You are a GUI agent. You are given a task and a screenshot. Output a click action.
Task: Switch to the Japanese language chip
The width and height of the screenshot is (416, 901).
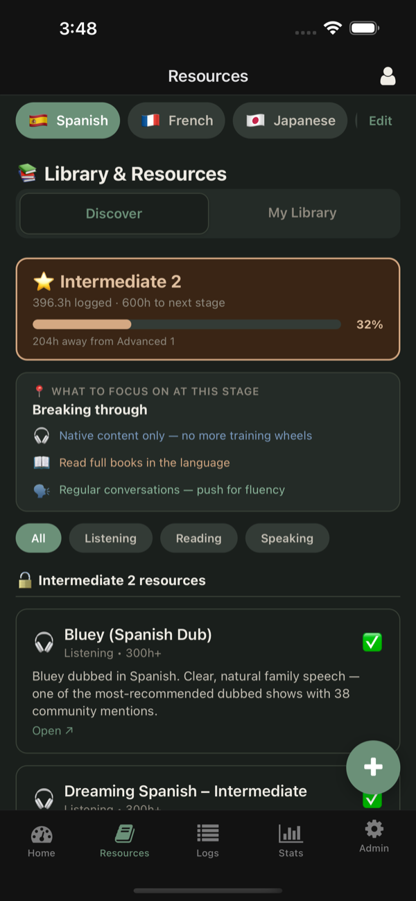click(290, 121)
